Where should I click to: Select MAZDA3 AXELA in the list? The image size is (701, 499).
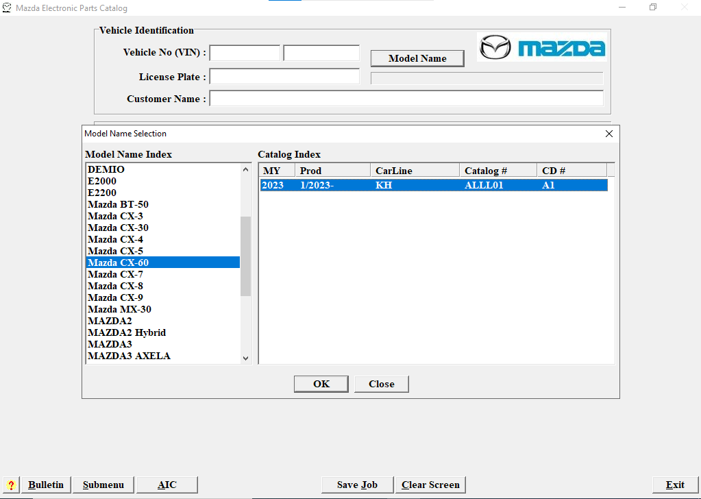tap(162, 356)
